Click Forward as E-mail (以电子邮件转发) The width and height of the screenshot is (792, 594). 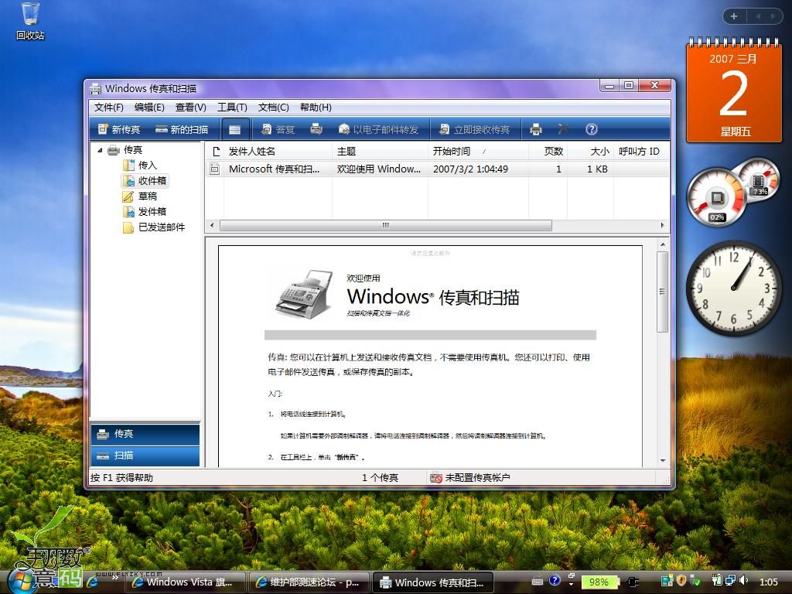379,129
